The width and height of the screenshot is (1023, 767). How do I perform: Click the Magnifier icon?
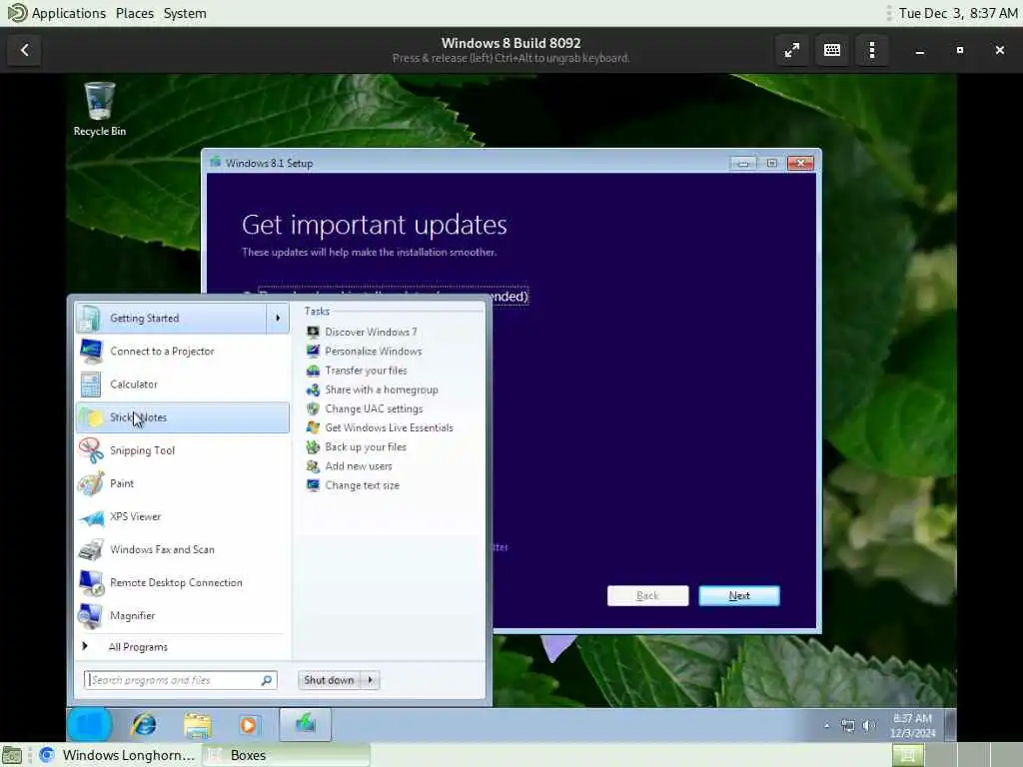pyautogui.click(x=90, y=615)
